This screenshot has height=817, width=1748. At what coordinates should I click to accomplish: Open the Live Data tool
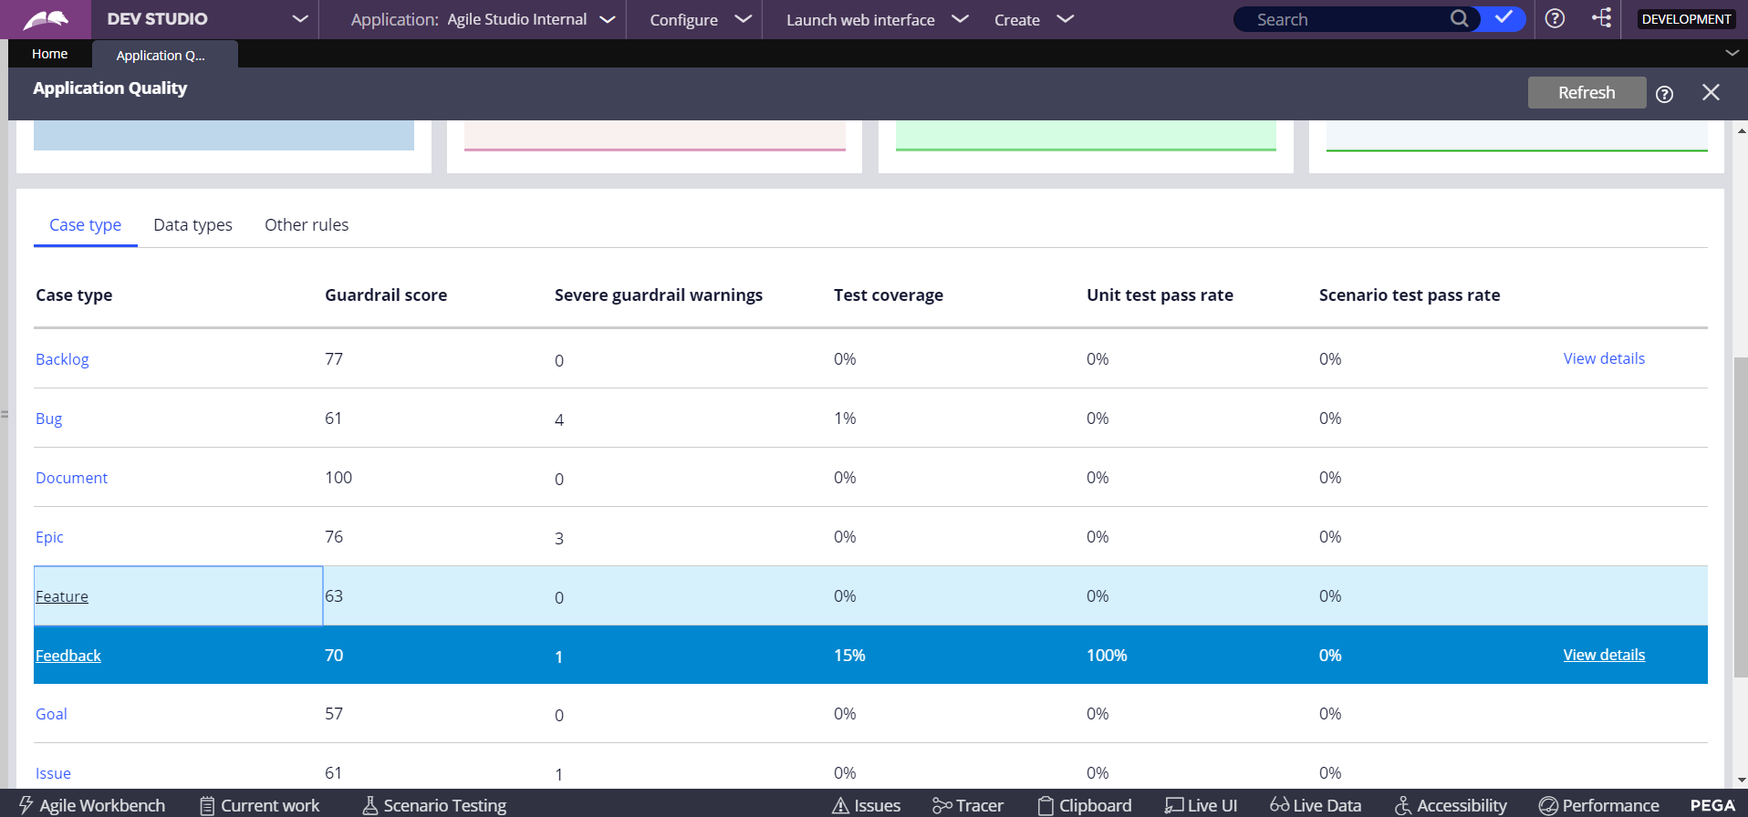click(x=1316, y=805)
